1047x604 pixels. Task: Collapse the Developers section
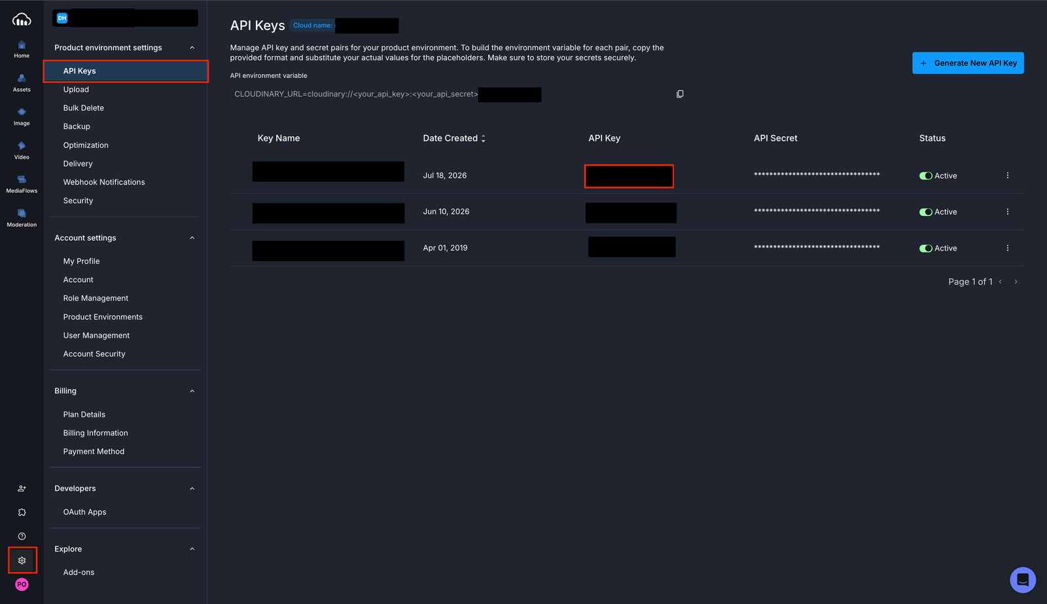(192, 489)
